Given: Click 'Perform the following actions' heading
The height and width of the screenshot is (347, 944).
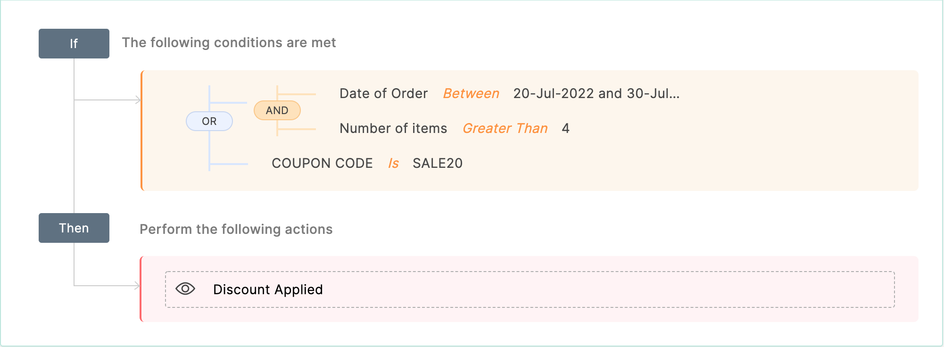Looking at the screenshot, I should coord(236,229).
